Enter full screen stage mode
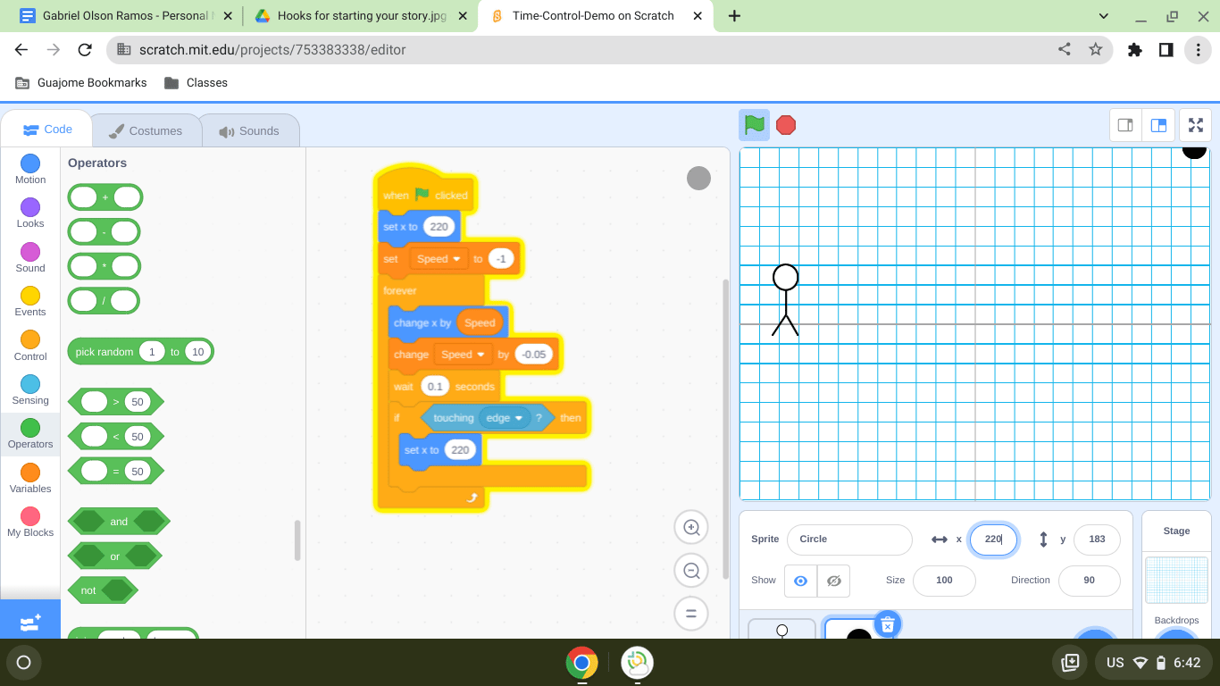1220x686 pixels. [1195, 125]
